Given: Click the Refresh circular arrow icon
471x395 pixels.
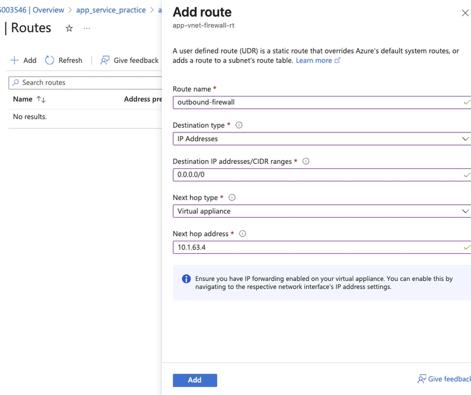Looking at the screenshot, I should [x=49, y=60].
